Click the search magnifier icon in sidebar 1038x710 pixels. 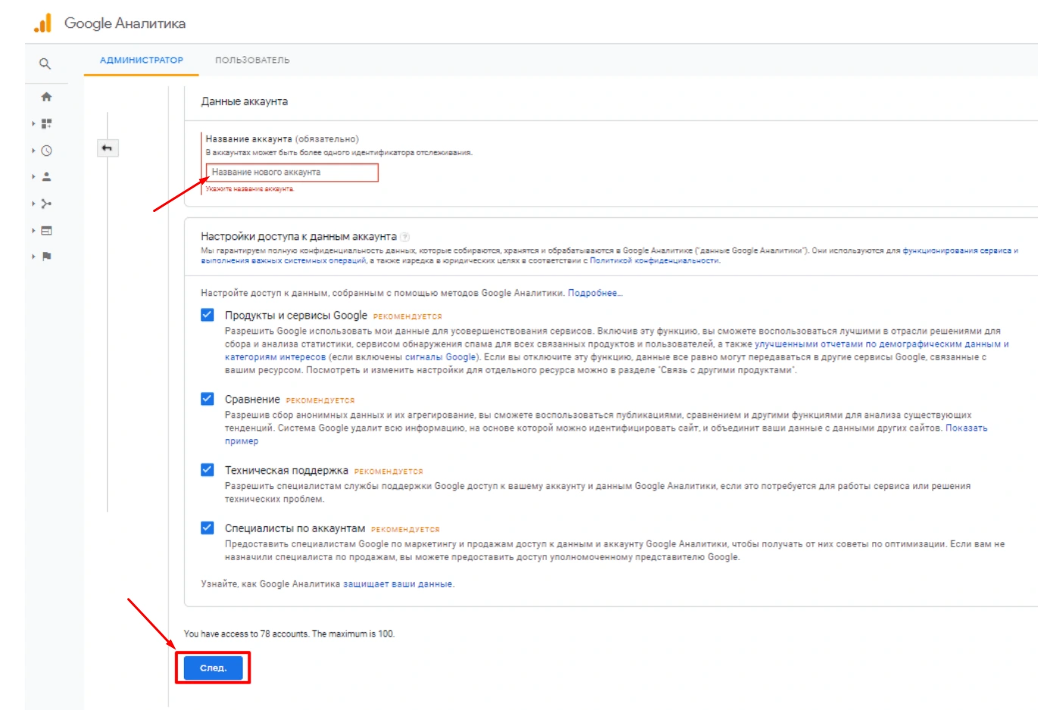(x=45, y=64)
